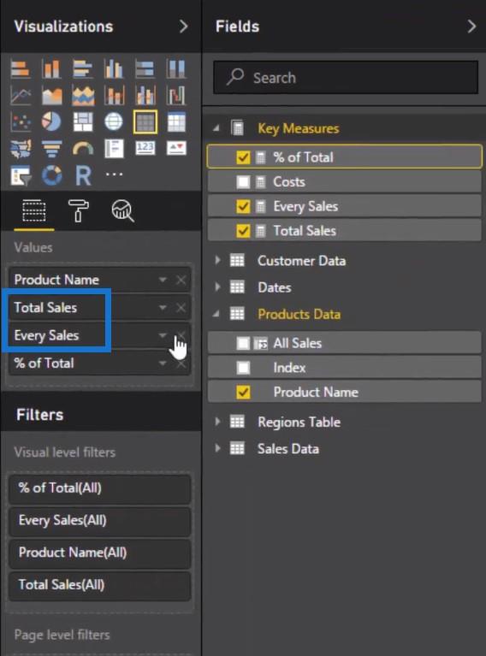486x656 pixels.
Task: Remove Product Name from Values
Action: (181, 280)
